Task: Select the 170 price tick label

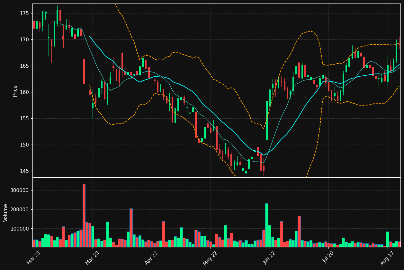Action: click(24, 39)
